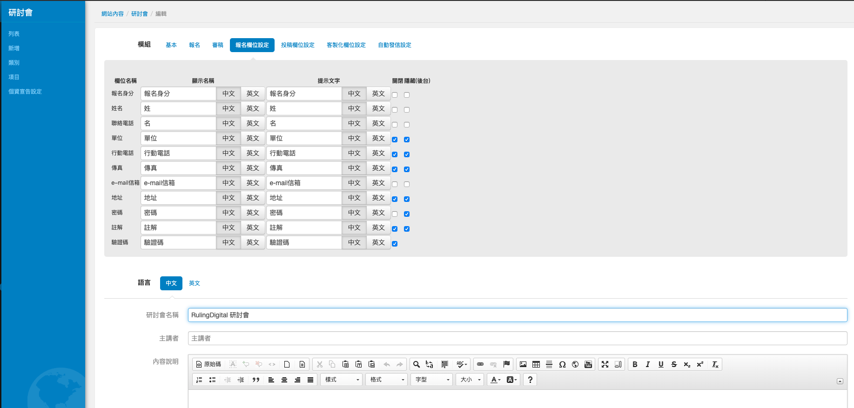Check the 關閉 checkbox for 報名身分 row

[x=395, y=95]
